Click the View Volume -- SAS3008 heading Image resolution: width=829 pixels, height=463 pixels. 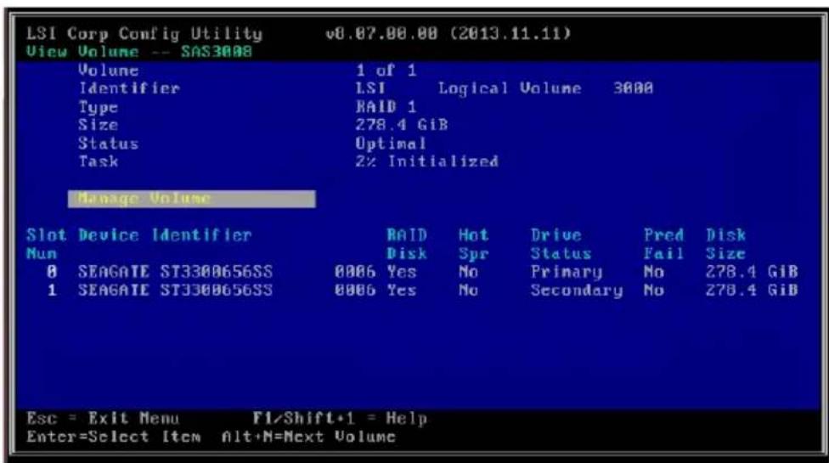coord(139,52)
